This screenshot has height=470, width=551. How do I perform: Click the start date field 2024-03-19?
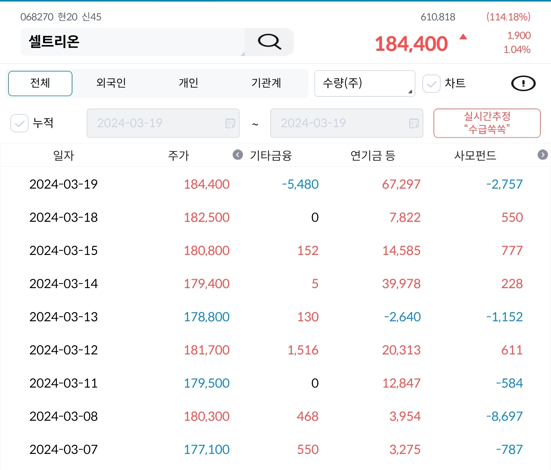coord(163,123)
